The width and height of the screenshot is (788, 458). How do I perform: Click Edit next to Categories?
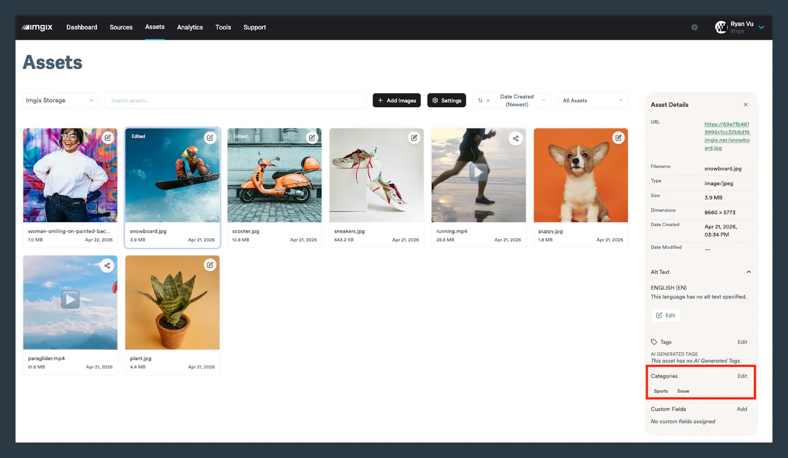pyautogui.click(x=742, y=376)
